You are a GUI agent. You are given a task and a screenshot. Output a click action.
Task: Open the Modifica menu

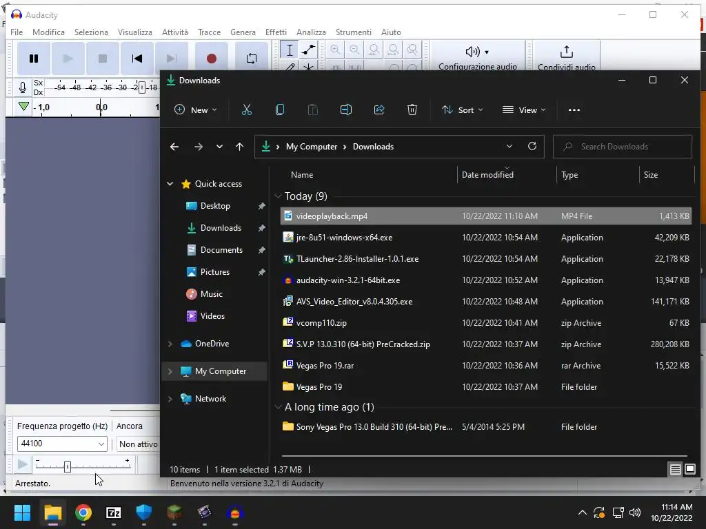tap(49, 32)
